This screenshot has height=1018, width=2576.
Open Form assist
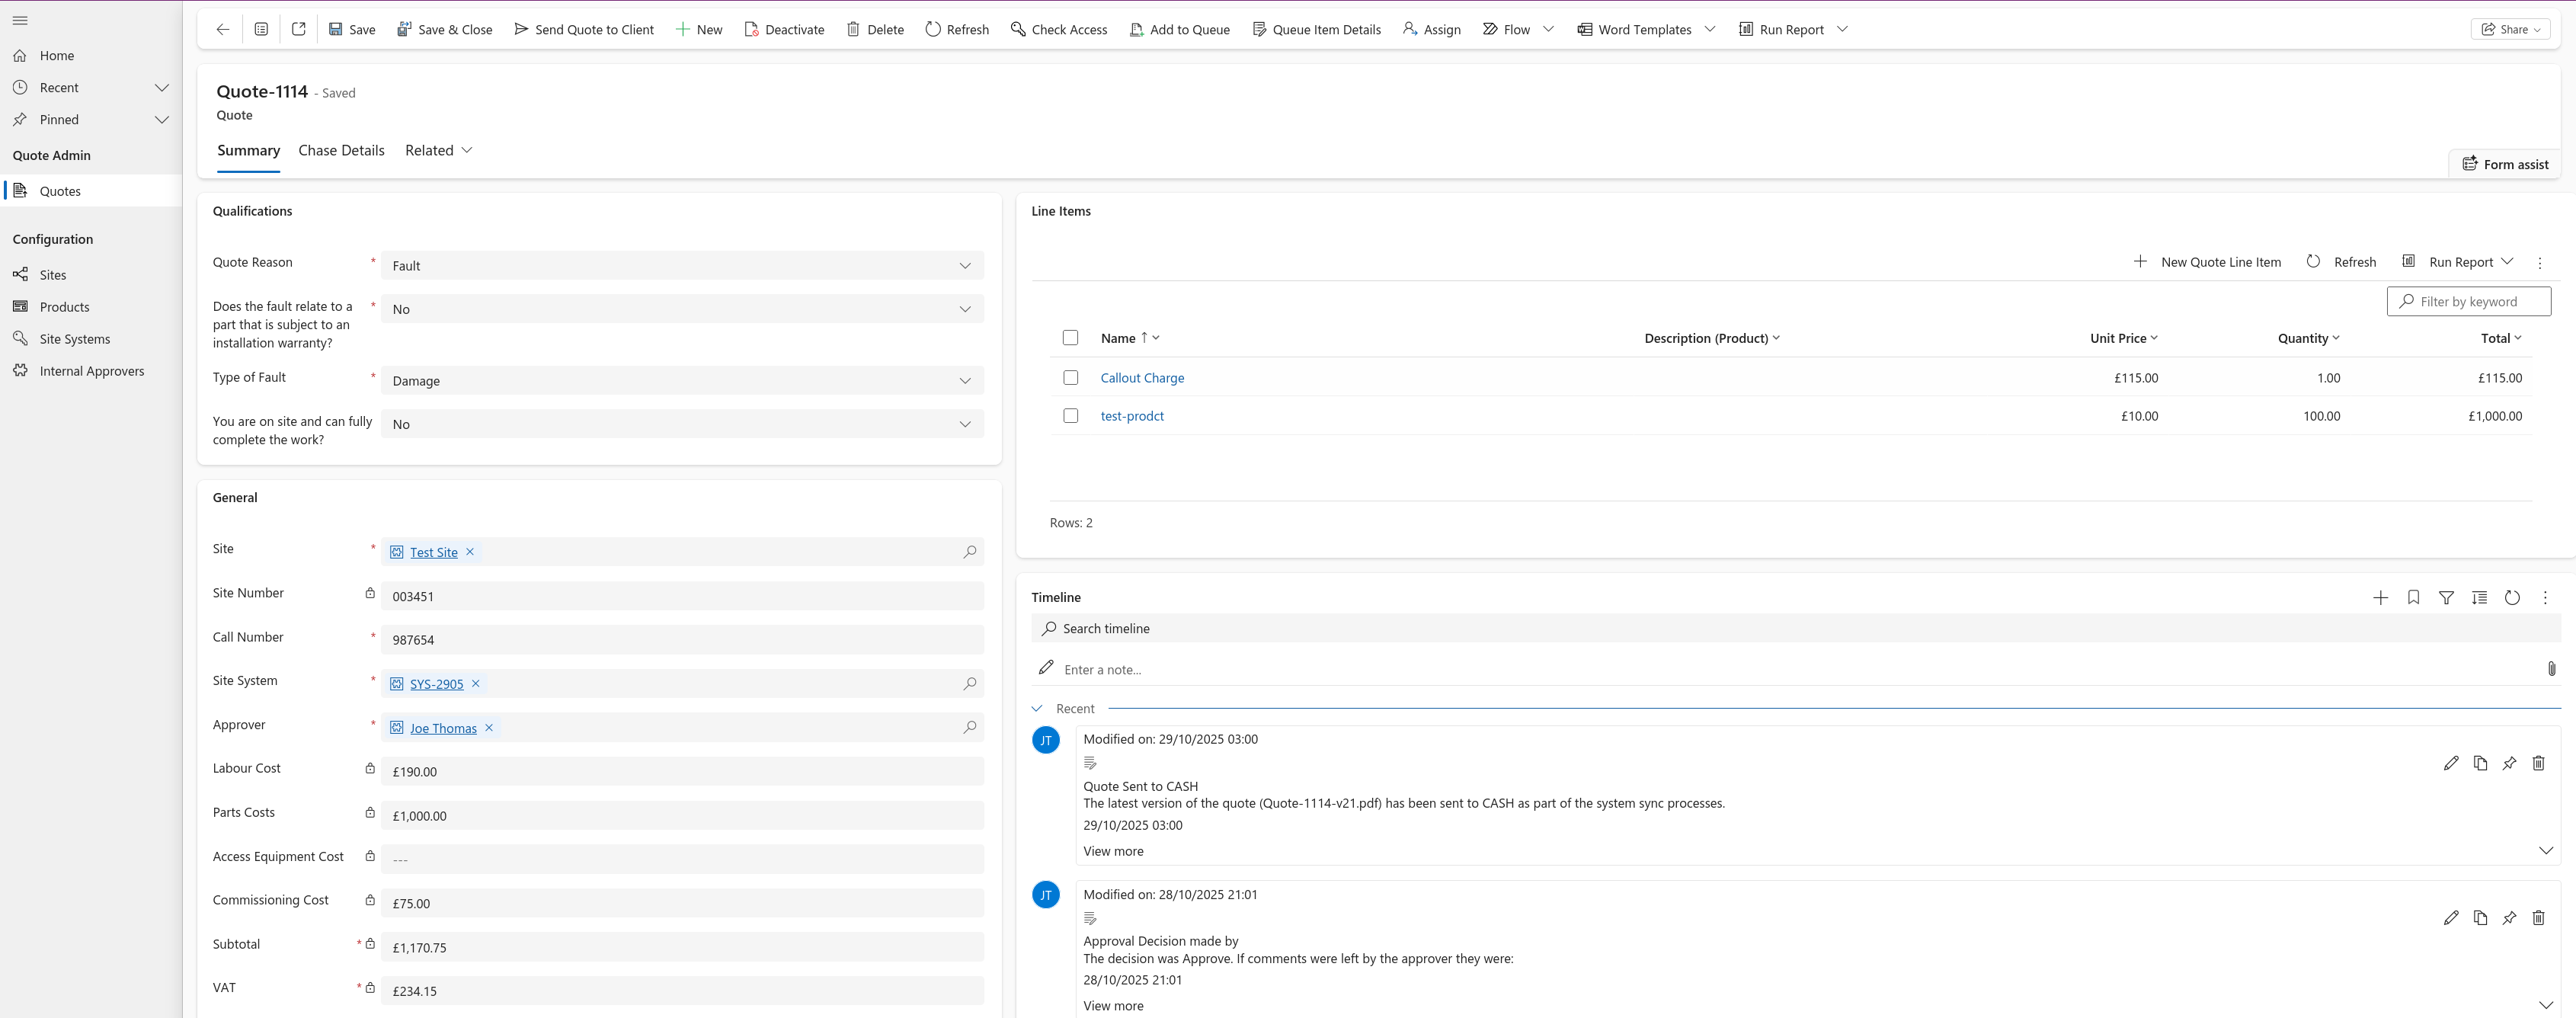2504,163
